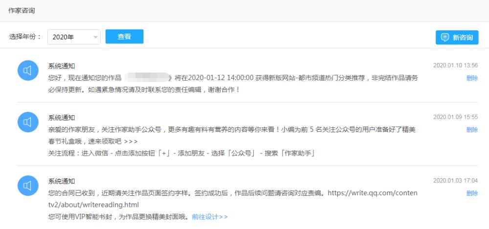489x229 pixels.
Task: Start a new consultation with 新咨询
Action: [457, 38]
